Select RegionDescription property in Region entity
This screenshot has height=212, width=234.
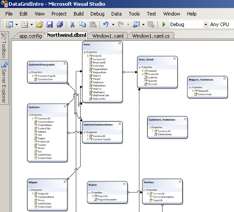[107, 200]
